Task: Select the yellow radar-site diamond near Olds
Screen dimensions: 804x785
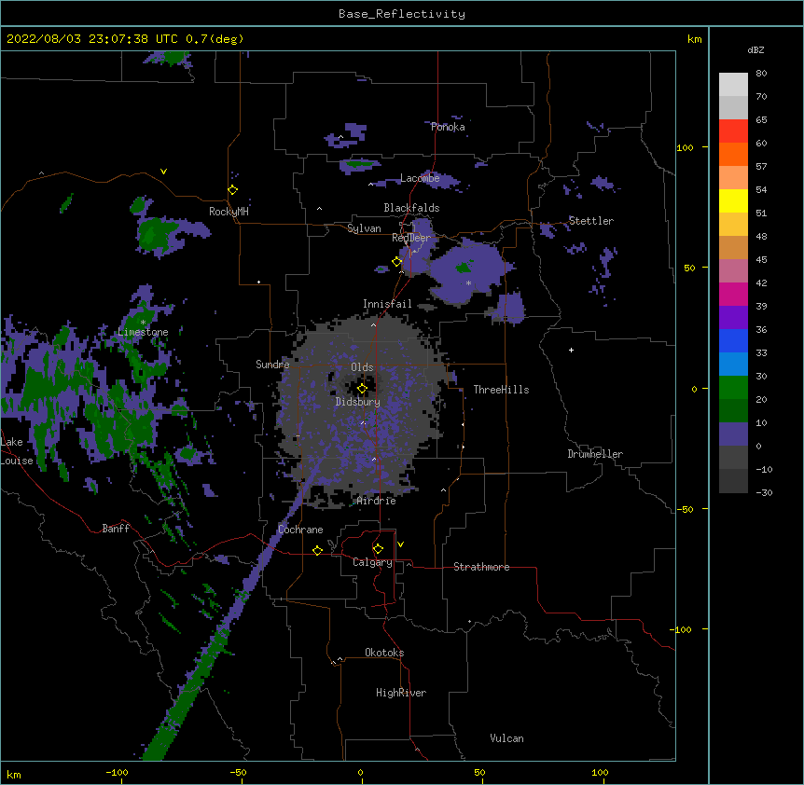Action: pos(362,389)
